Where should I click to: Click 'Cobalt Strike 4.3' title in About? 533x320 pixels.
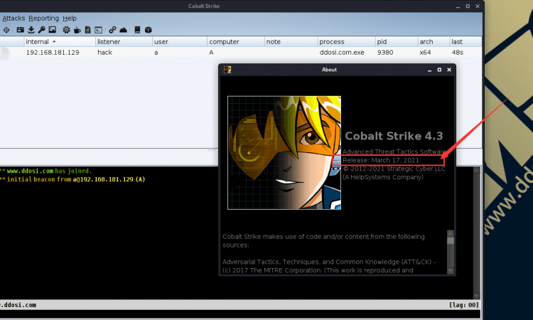[394, 136]
